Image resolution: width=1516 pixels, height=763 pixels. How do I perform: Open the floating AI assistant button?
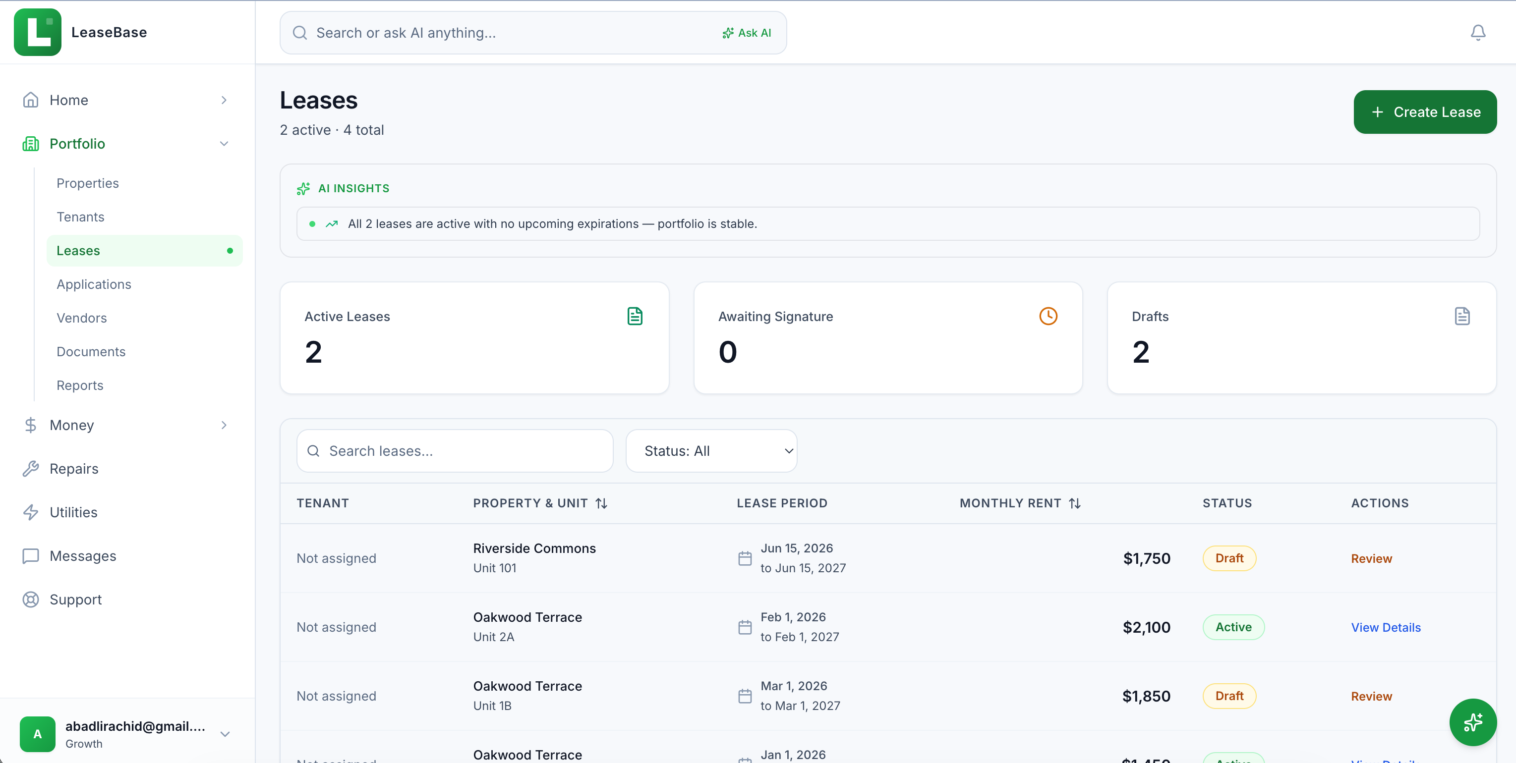click(1472, 722)
